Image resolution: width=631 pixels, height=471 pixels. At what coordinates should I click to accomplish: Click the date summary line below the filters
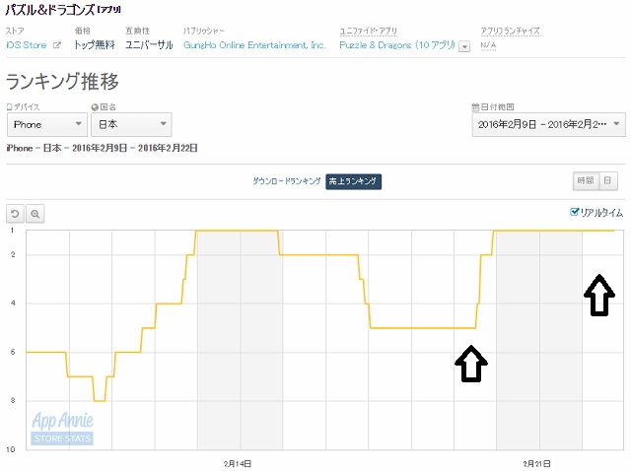[x=102, y=148]
